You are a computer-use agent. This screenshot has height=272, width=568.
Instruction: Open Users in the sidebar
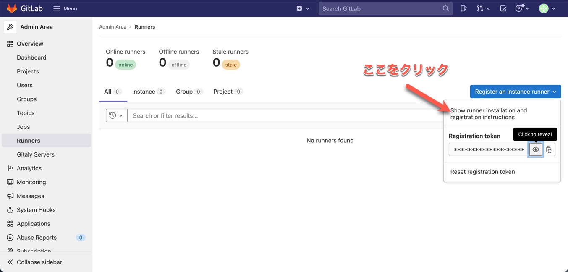click(x=24, y=85)
